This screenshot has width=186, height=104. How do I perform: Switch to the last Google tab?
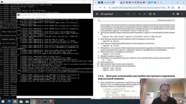pos(158,2)
